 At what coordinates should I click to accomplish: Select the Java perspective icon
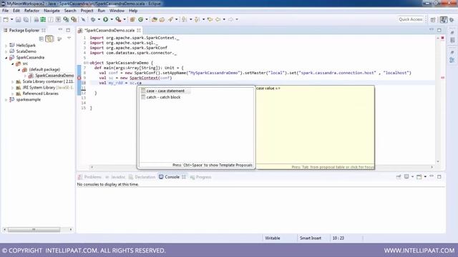(444, 19)
